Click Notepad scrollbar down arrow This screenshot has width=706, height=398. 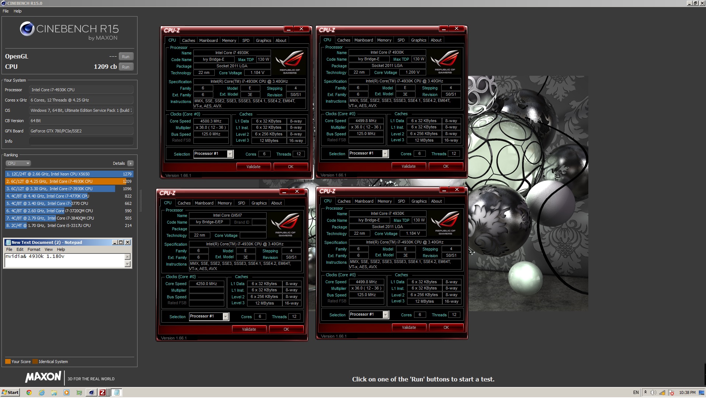coord(128,264)
